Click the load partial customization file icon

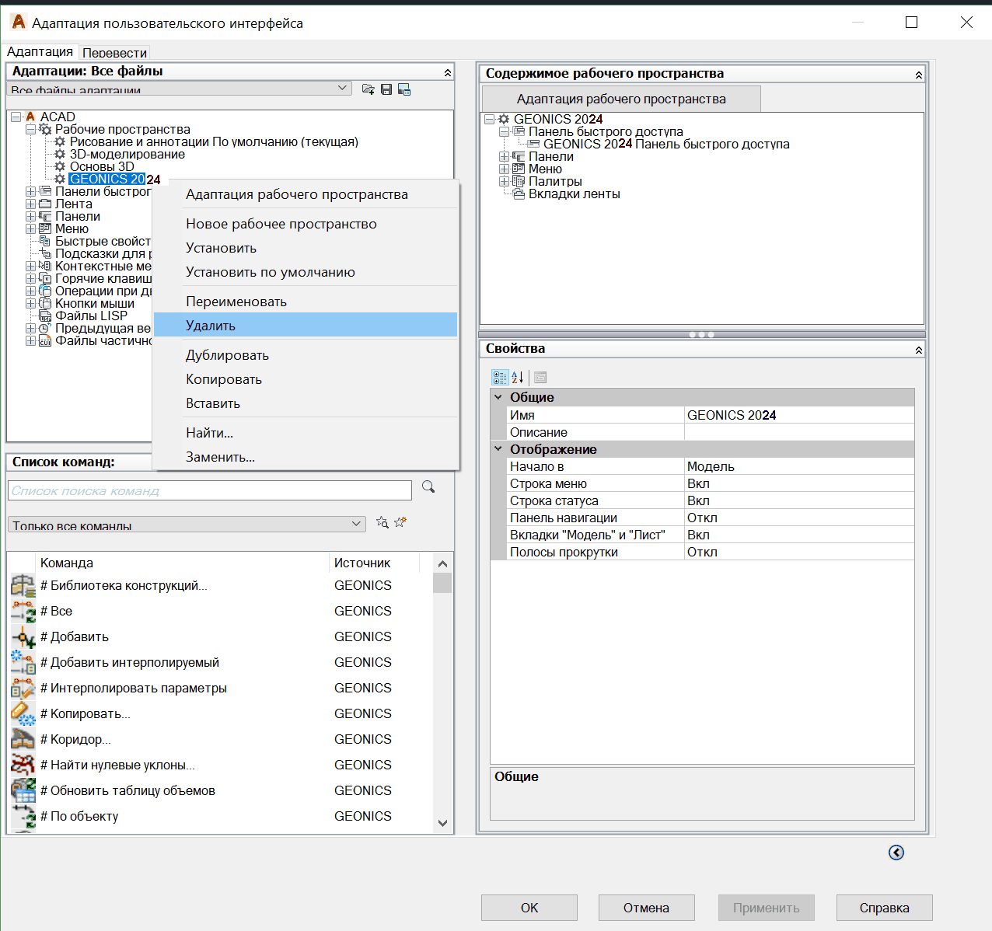click(x=369, y=89)
